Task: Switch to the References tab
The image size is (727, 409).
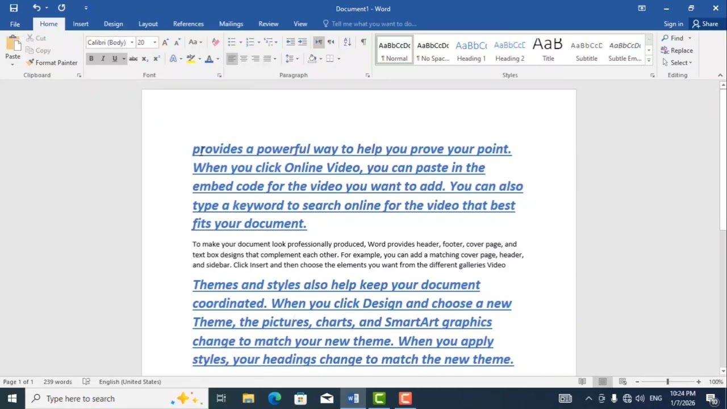Action: [x=188, y=24]
